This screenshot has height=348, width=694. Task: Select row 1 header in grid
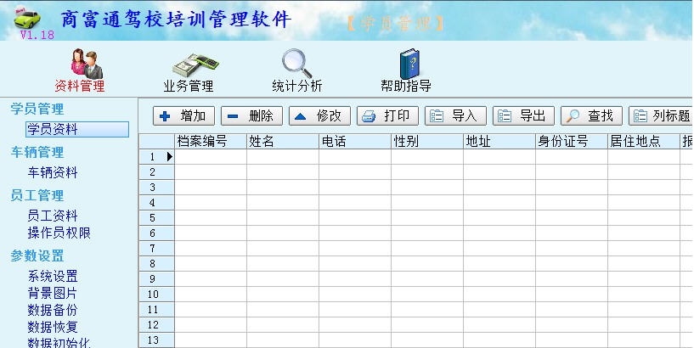(x=156, y=156)
